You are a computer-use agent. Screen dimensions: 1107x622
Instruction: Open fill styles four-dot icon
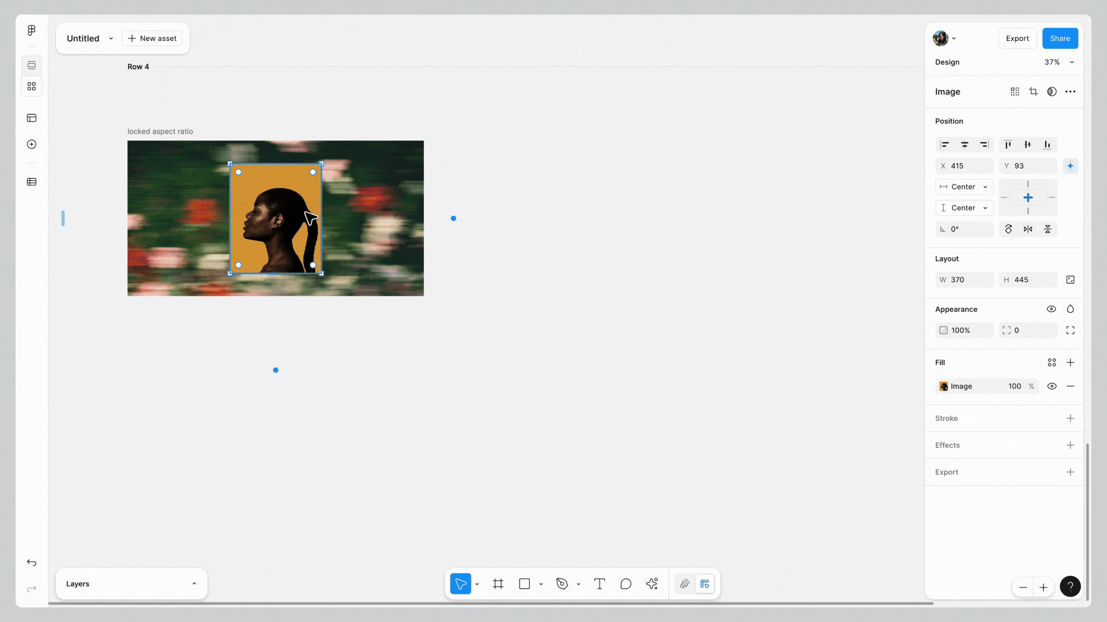1052,363
